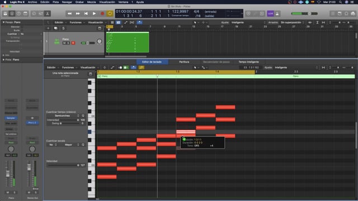The image size is (358, 201).
Task: Click the time quantize Q button
Action: [x=83, y=116]
